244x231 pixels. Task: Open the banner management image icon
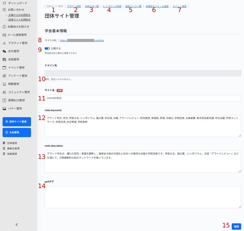tap(4, 108)
